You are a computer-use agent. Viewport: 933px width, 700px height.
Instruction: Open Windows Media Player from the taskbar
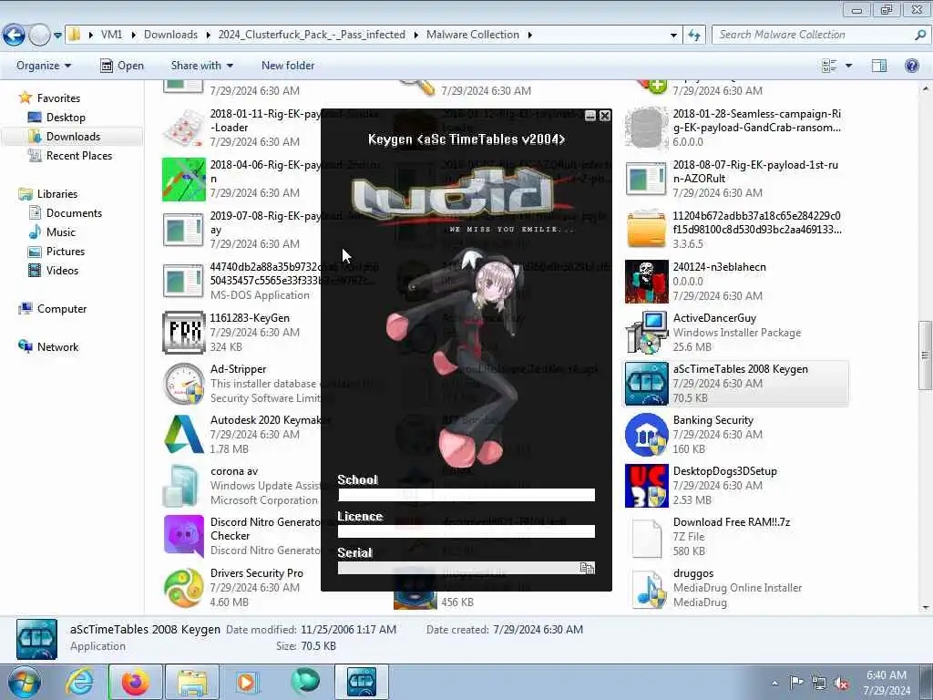[246, 682]
